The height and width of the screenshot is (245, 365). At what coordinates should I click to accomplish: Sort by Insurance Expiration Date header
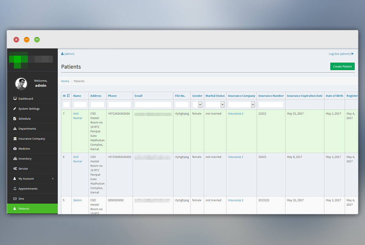[305, 96]
